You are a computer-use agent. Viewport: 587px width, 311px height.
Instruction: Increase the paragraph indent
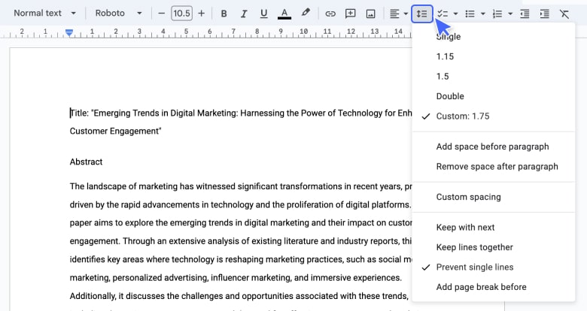545,14
